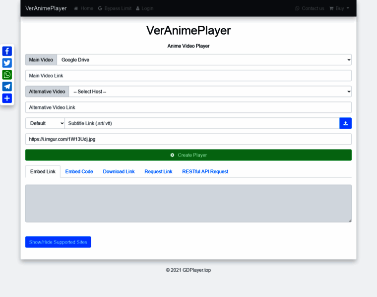Open the Default subtitle language dropdown

(45, 123)
